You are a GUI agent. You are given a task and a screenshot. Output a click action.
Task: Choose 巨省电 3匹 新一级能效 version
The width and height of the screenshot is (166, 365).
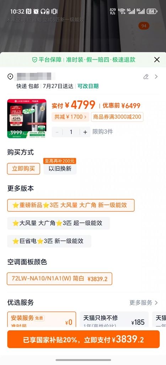[x=49, y=241]
